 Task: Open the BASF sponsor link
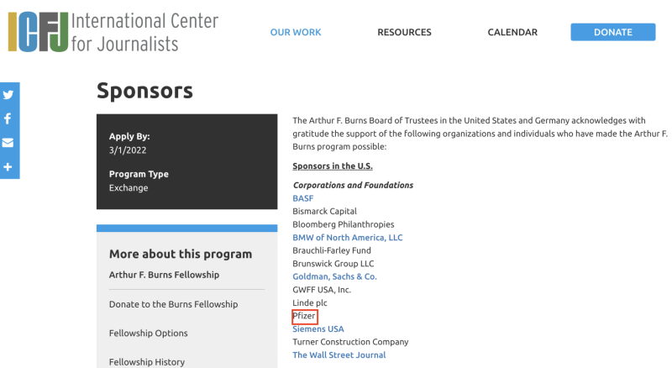click(x=302, y=198)
